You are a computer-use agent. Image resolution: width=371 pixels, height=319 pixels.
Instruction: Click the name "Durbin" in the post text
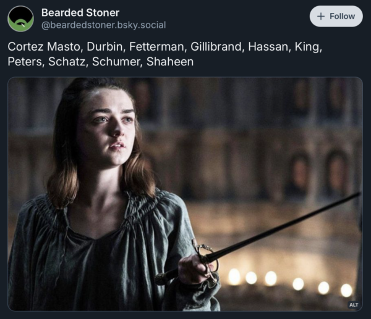pyautogui.click(x=105, y=47)
